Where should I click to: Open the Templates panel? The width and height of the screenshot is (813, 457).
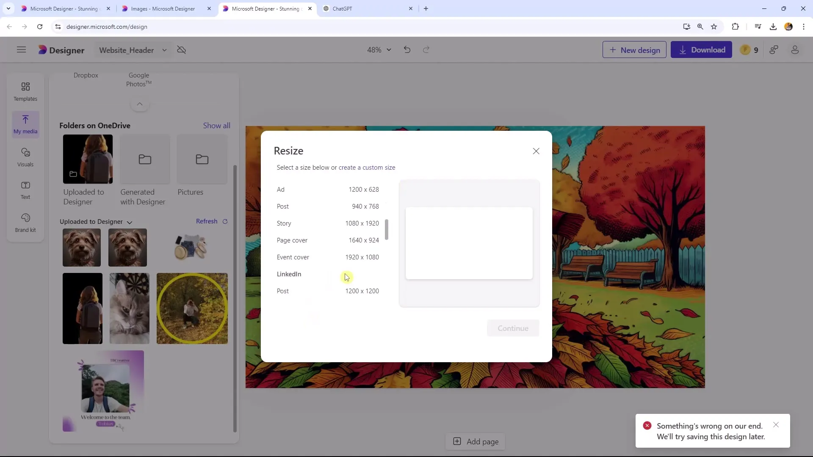[x=25, y=91]
